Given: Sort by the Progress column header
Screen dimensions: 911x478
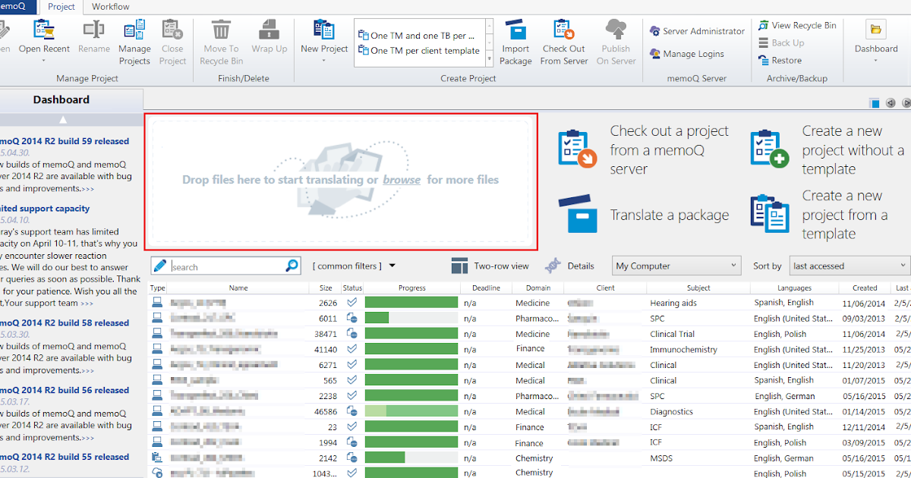Looking at the screenshot, I should pyautogui.click(x=412, y=288).
